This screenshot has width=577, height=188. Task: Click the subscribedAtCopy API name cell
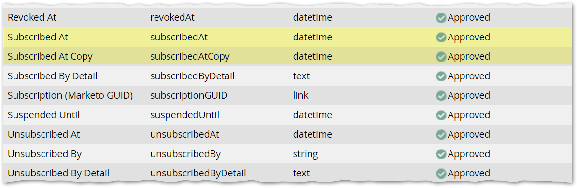coord(190,57)
